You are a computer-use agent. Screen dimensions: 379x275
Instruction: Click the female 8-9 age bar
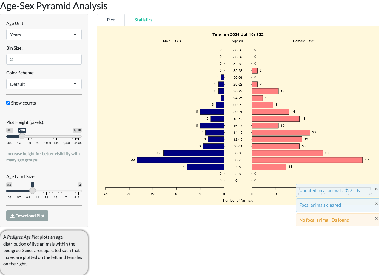(x=288, y=153)
